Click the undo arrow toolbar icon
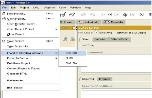 [x=83, y=15]
